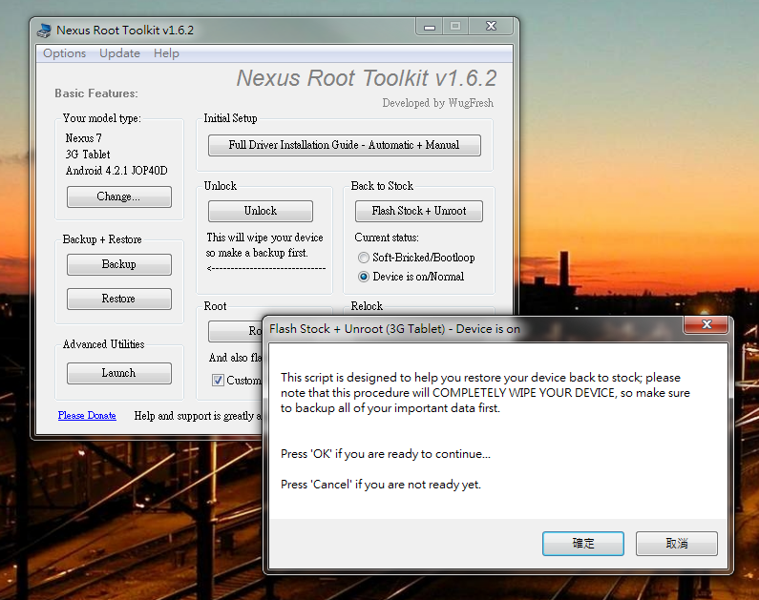Click the 'Developed by WugFresh' text

437,103
